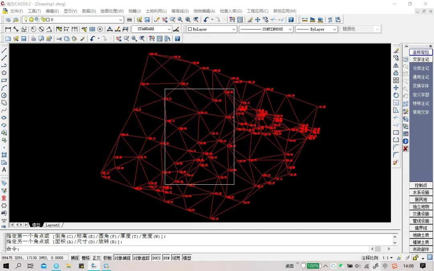Select the Rectangle tool in left toolbar
434x271 pixels.
[4, 80]
